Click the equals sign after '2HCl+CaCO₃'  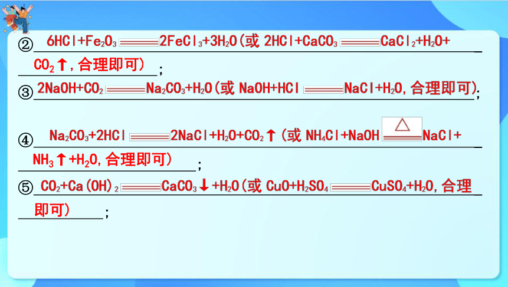point(360,42)
